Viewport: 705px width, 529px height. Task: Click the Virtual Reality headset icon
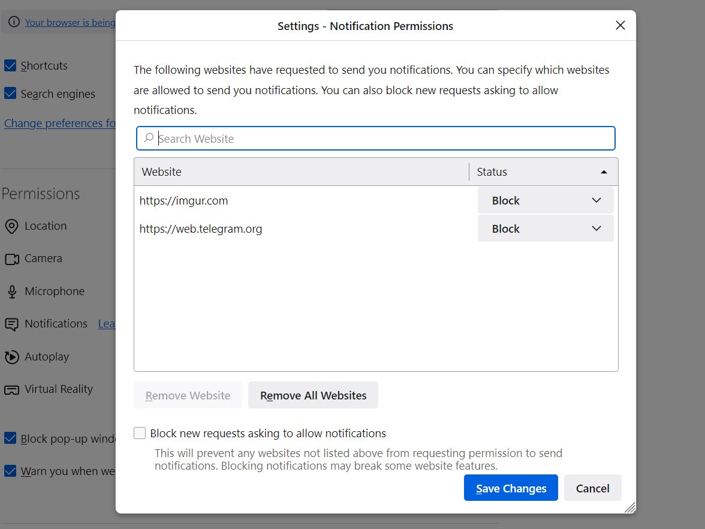pos(11,390)
